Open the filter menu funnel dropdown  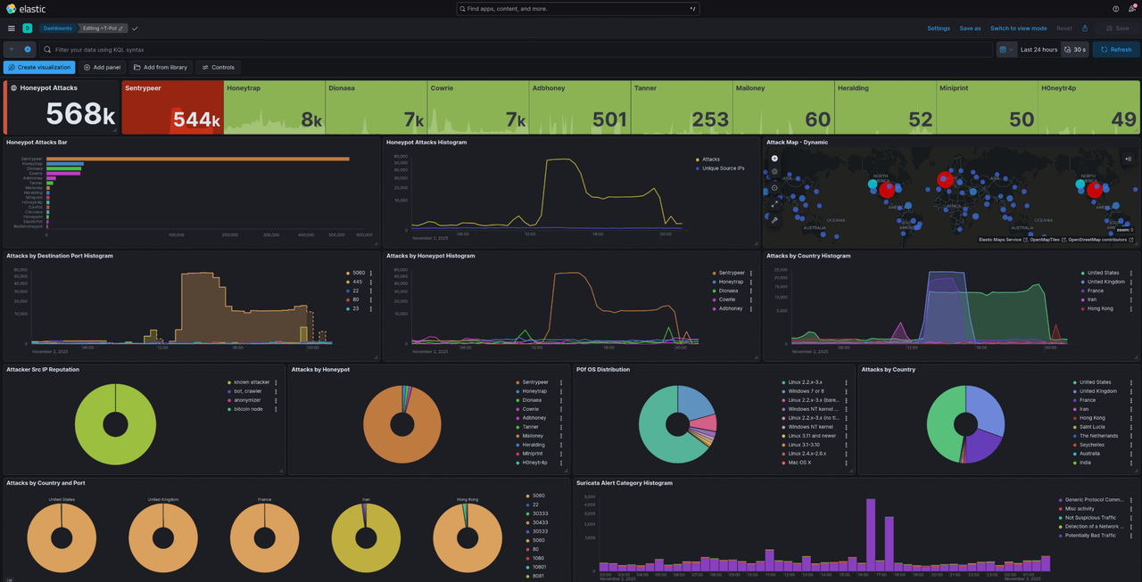(x=12, y=50)
